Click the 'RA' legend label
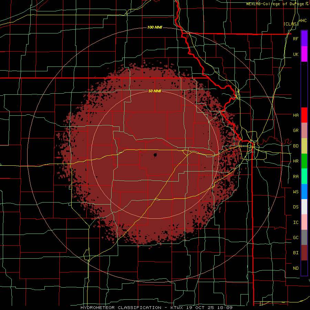The width and height of the screenshot is (310, 310). coord(296,177)
